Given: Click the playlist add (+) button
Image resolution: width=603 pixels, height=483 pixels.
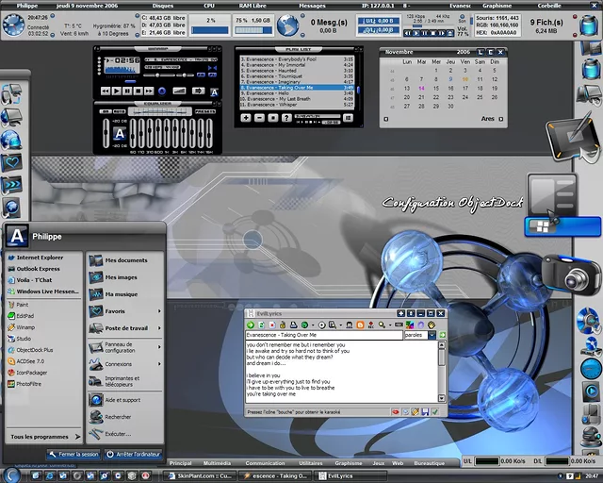Looking at the screenshot, I should [x=246, y=118].
